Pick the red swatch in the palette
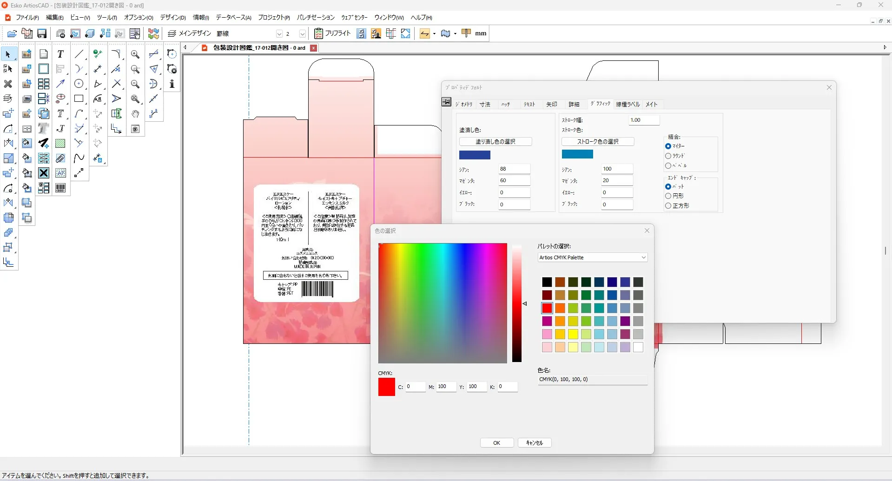This screenshot has height=481, width=892. [x=548, y=308]
